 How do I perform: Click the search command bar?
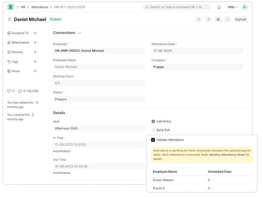click(176, 7)
